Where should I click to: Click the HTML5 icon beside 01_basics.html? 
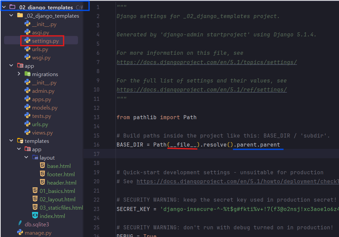coord(35,191)
